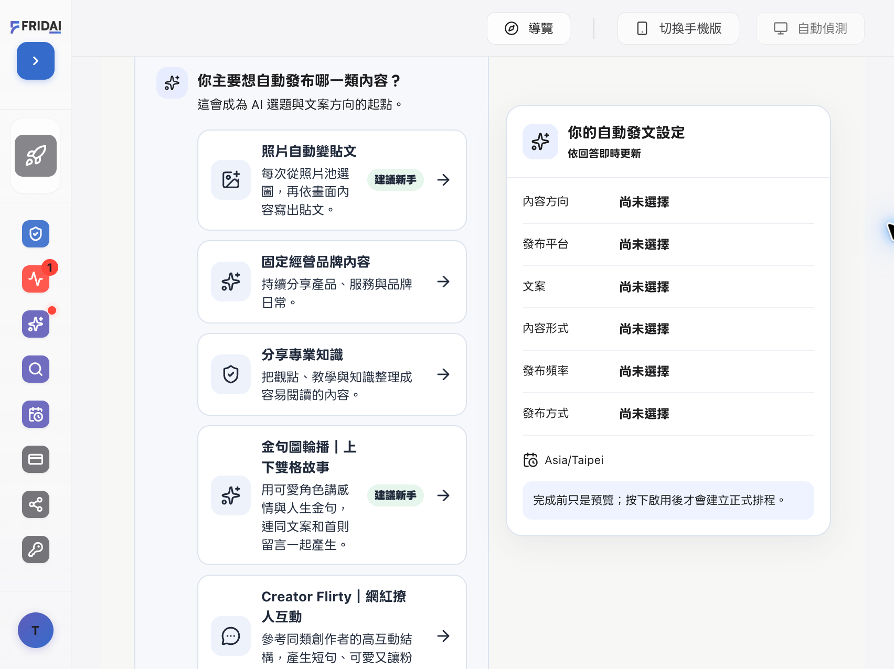This screenshot has width=894, height=669.
Task: Select the 照片自動變貼文 option card
Action: pos(332,180)
